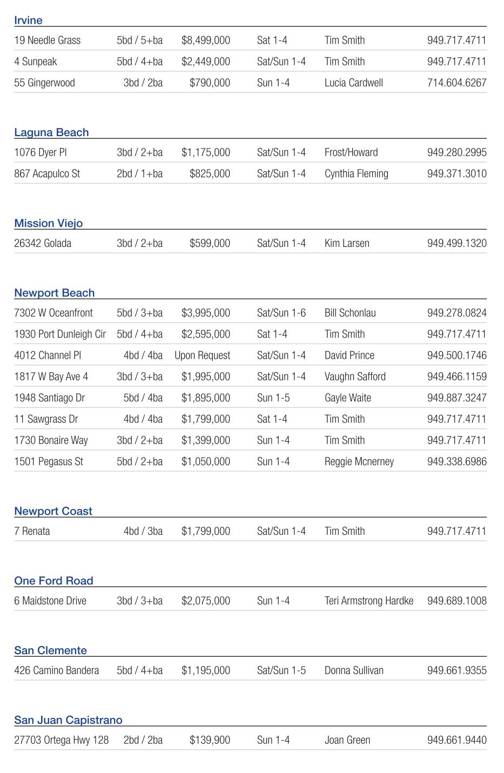
Task: Open the Newport Coast heading
Action: pyautogui.click(x=53, y=512)
